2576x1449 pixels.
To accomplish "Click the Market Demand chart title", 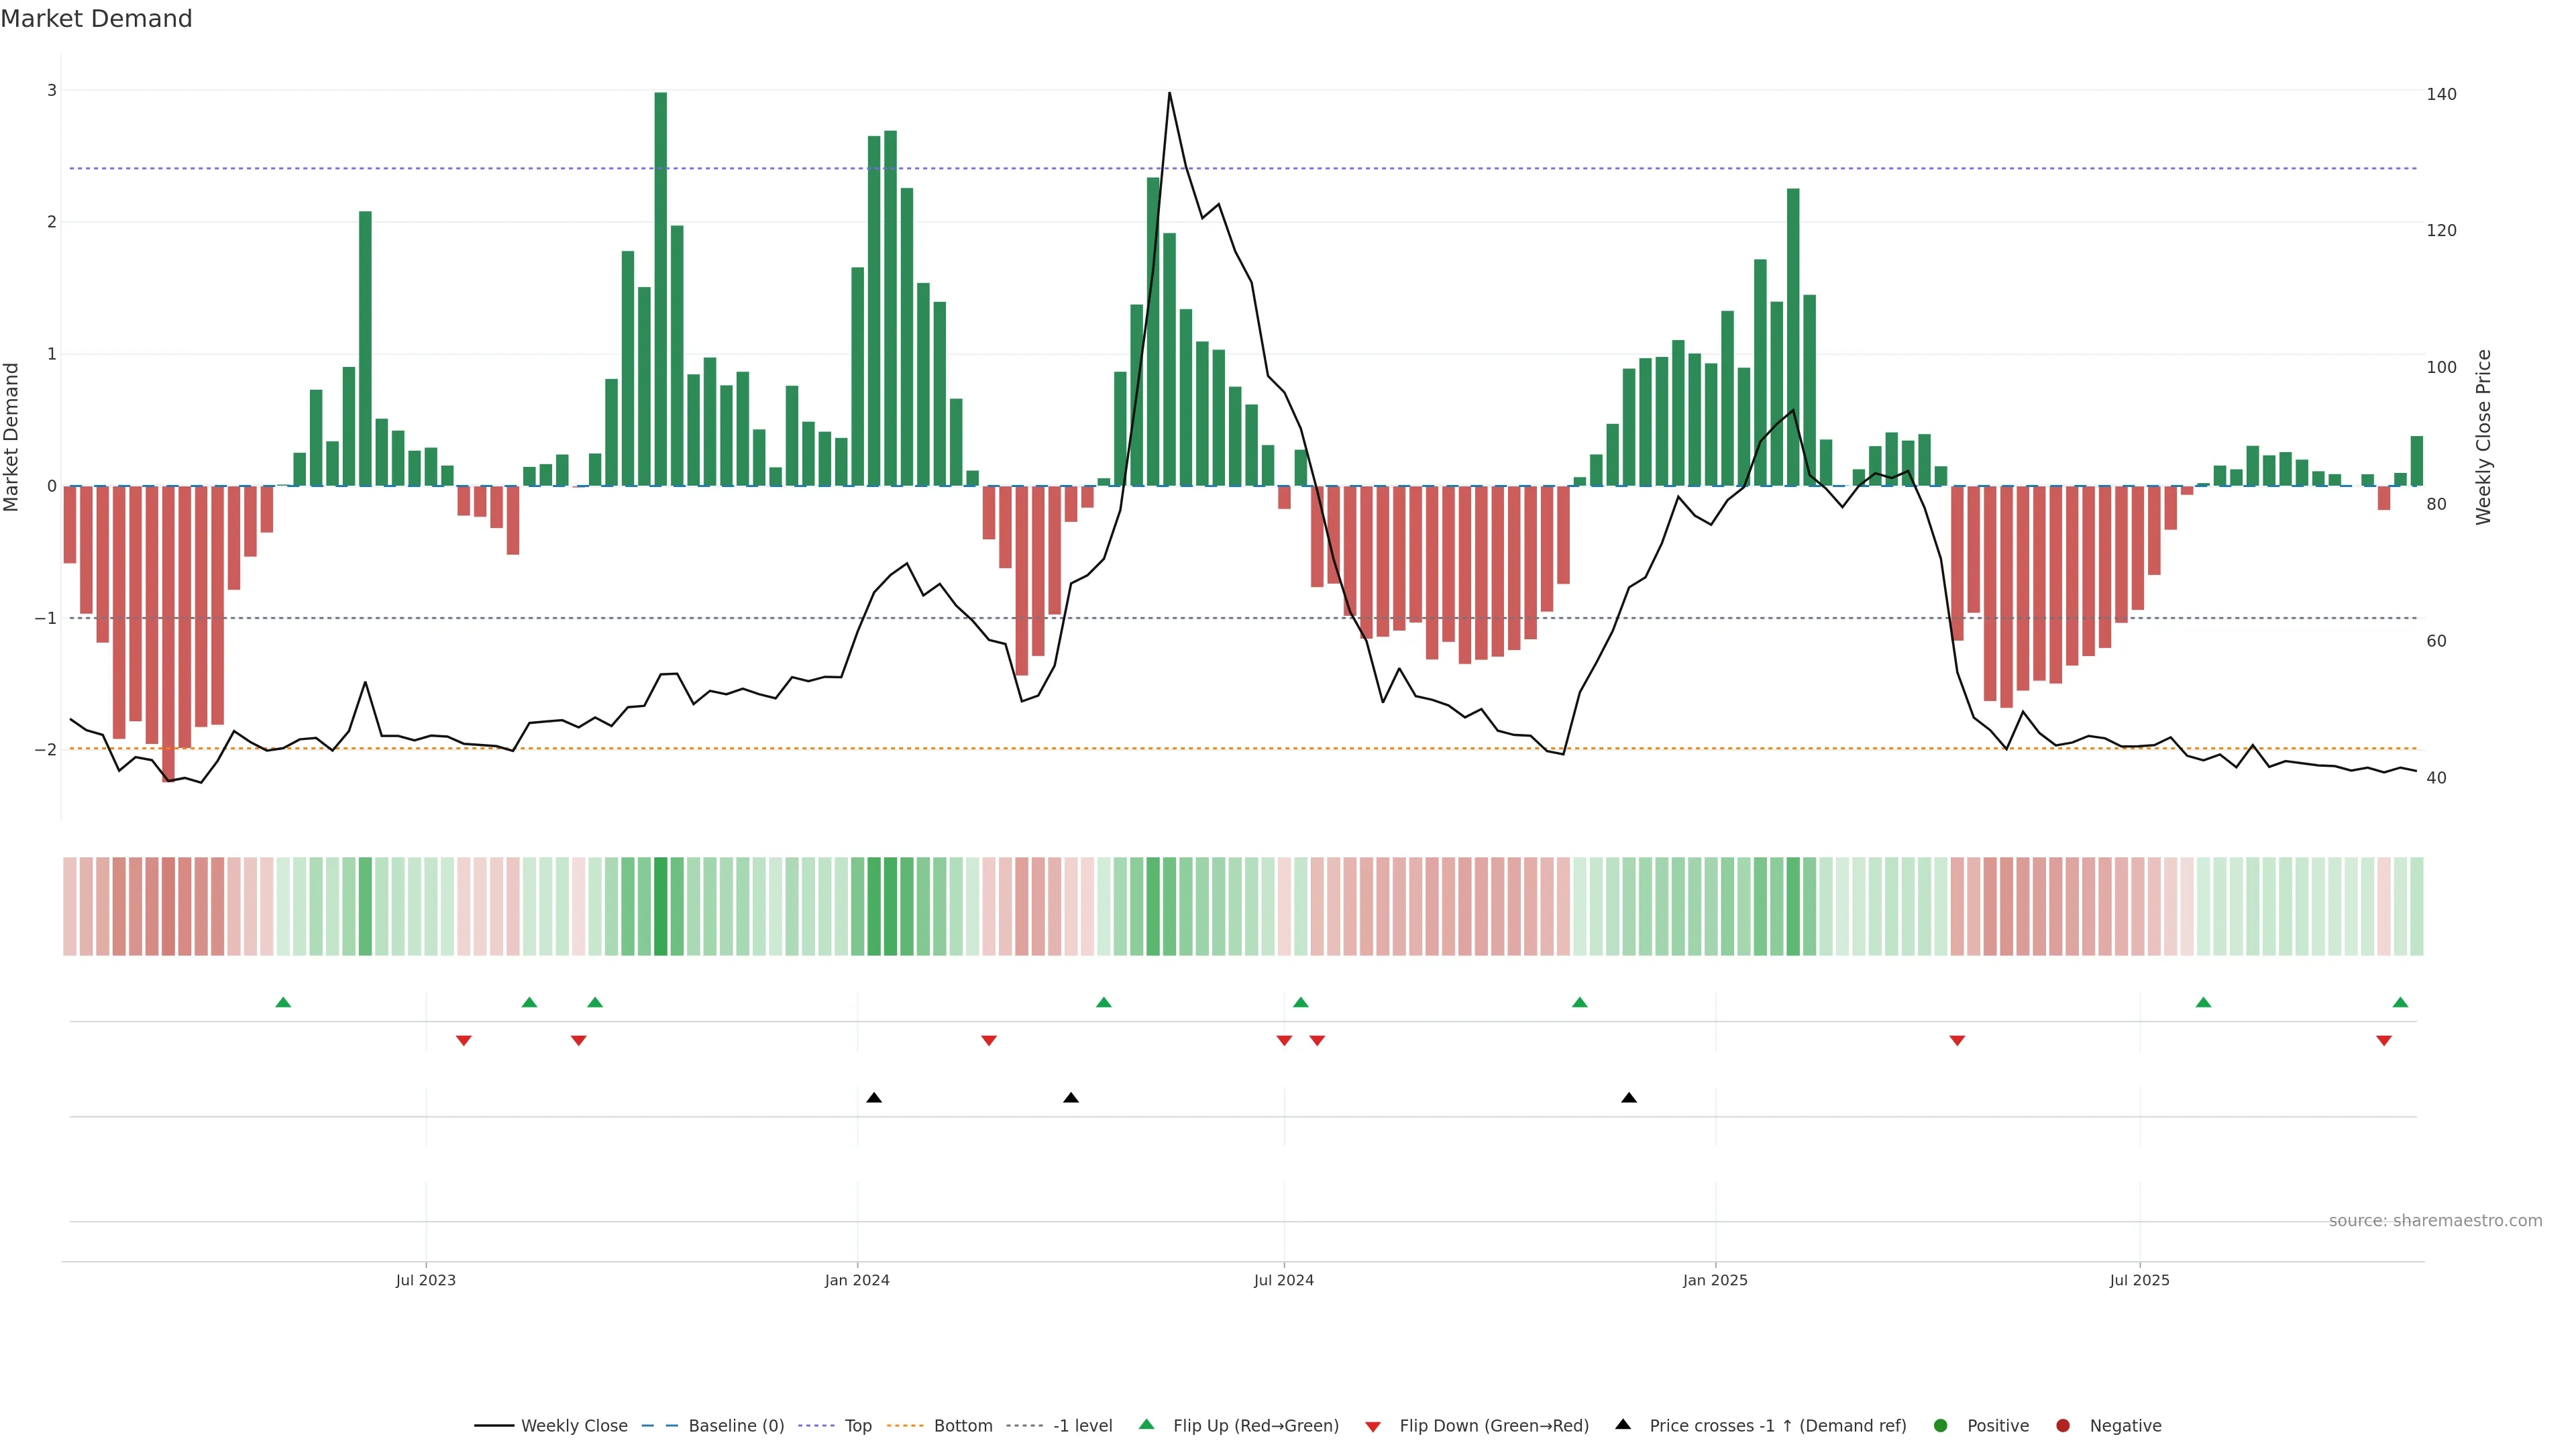I will pyautogui.click(x=96, y=19).
